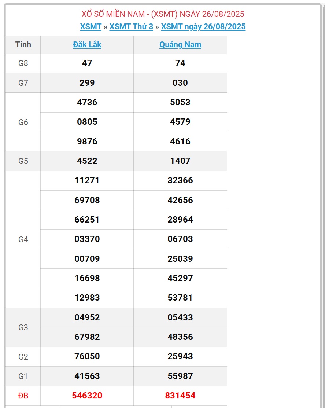This screenshot has width=325, height=408.
Task: Click the Tỉnh column header
Action: (23, 44)
